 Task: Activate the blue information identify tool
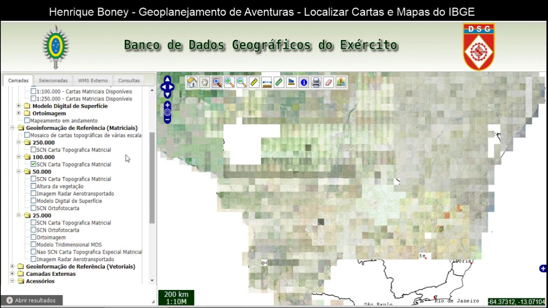(304, 82)
